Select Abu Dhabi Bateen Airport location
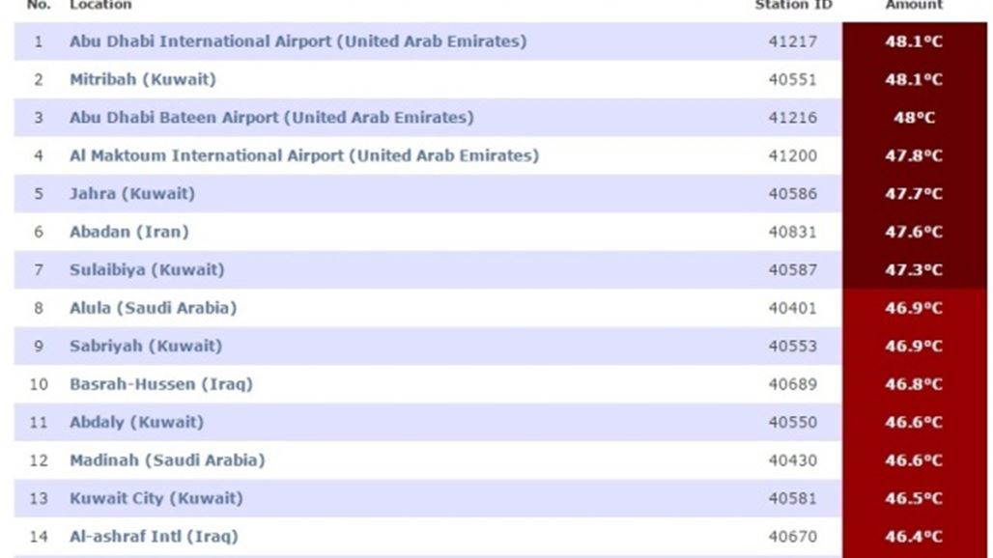 pyautogui.click(x=271, y=118)
